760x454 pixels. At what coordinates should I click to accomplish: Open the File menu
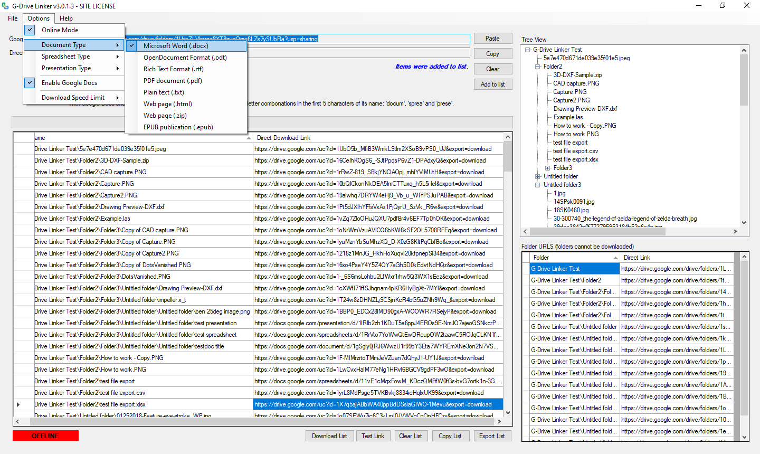tap(13, 18)
